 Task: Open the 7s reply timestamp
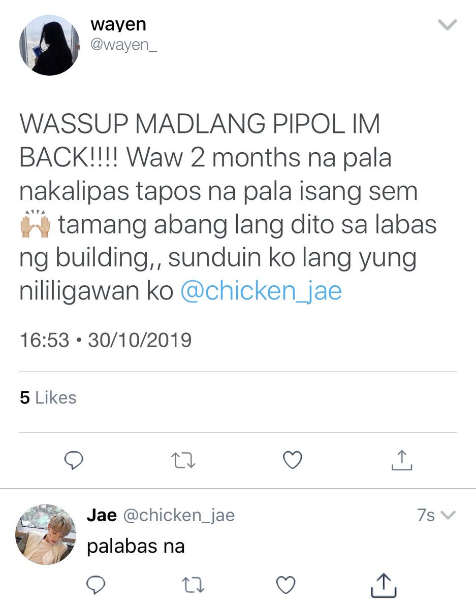tap(426, 516)
